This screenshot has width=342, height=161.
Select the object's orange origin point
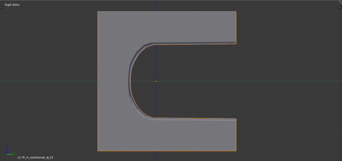(156, 81)
